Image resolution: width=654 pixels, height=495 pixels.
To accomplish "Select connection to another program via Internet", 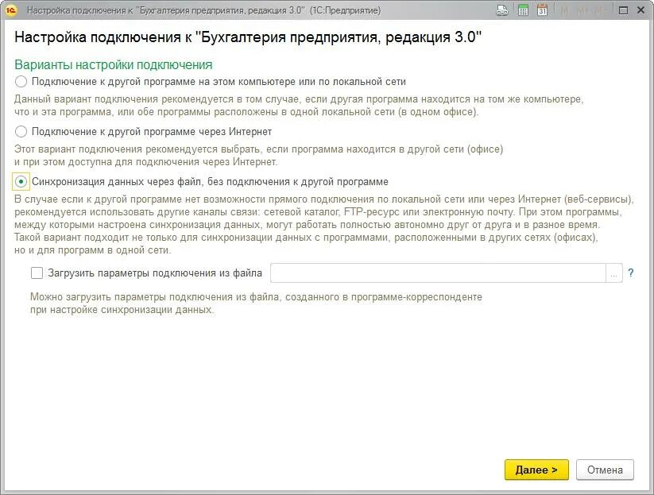I will click(x=21, y=132).
